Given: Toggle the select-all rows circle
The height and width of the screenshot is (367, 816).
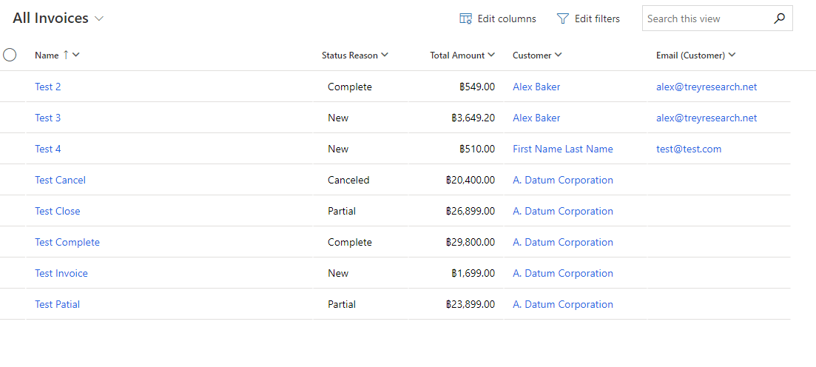Looking at the screenshot, I should coord(10,55).
